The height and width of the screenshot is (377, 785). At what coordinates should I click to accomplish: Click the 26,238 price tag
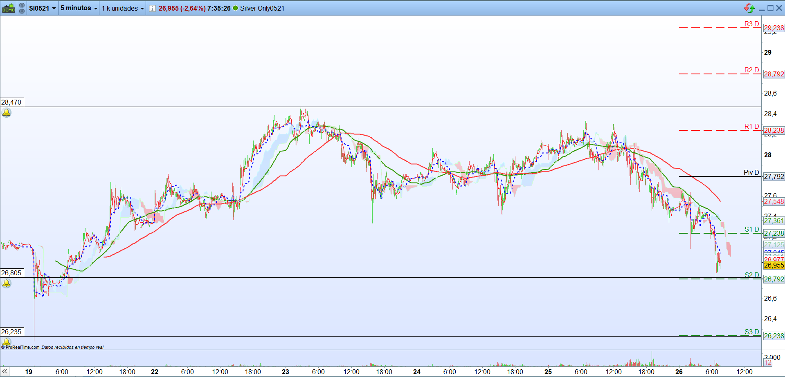[774, 336]
